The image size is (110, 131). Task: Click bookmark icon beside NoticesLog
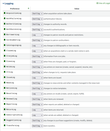pyautogui.click(x=5, y=88)
